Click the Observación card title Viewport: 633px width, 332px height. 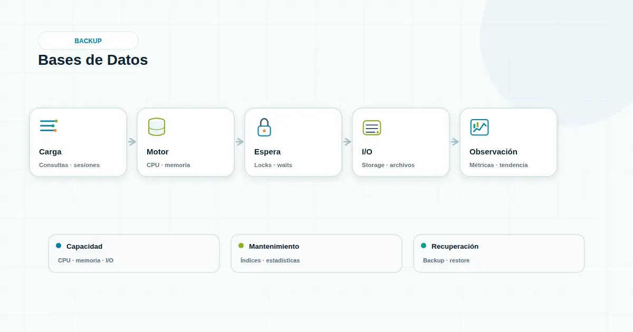(493, 152)
